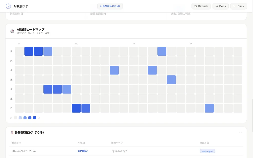The width and height of the screenshot is (253, 158).
Task: Open the Docs page
Action: (x=221, y=6)
